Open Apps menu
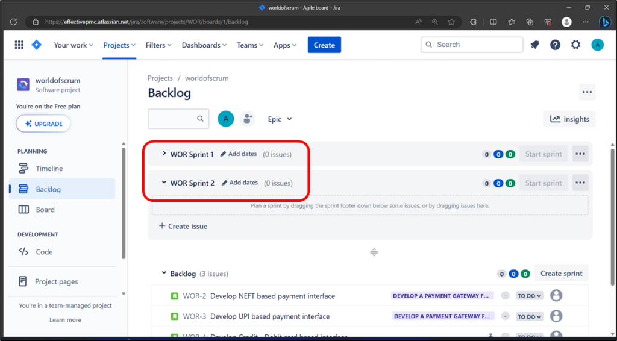This screenshot has height=341, width=617. coord(285,45)
